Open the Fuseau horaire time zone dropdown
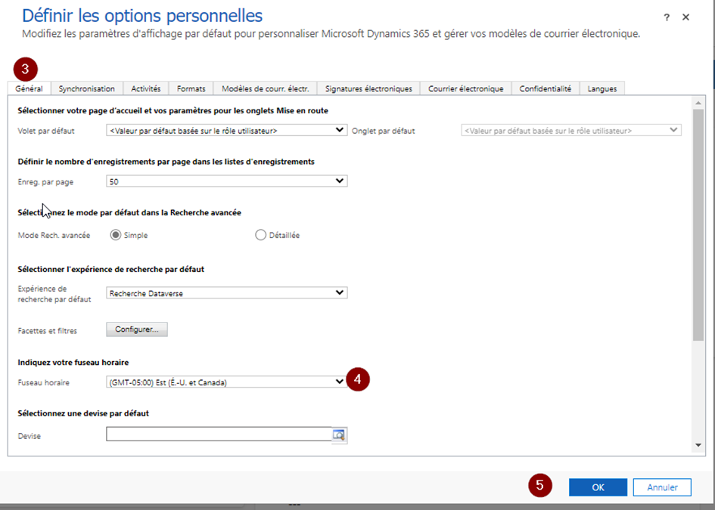Image resolution: width=715 pixels, height=510 pixels. click(x=227, y=382)
